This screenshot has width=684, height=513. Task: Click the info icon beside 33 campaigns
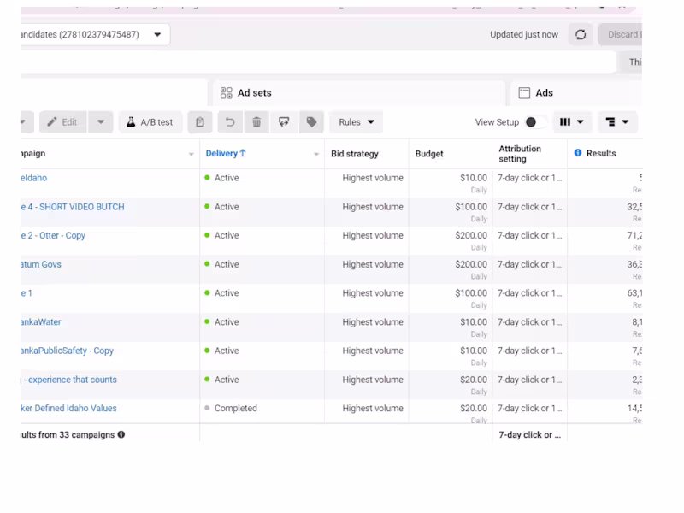pyautogui.click(x=121, y=435)
